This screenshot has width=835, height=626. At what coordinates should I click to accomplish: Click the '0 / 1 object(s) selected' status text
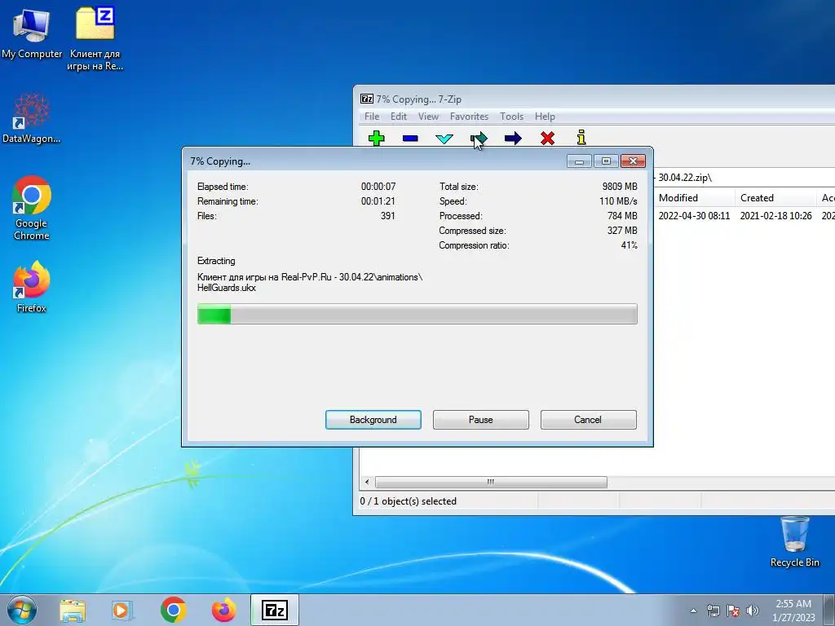click(x=408, y=501)
